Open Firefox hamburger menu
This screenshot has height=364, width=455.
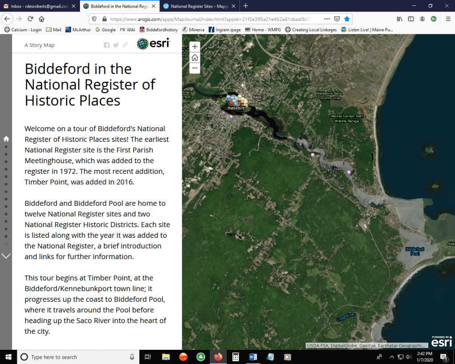coord(447,19)
